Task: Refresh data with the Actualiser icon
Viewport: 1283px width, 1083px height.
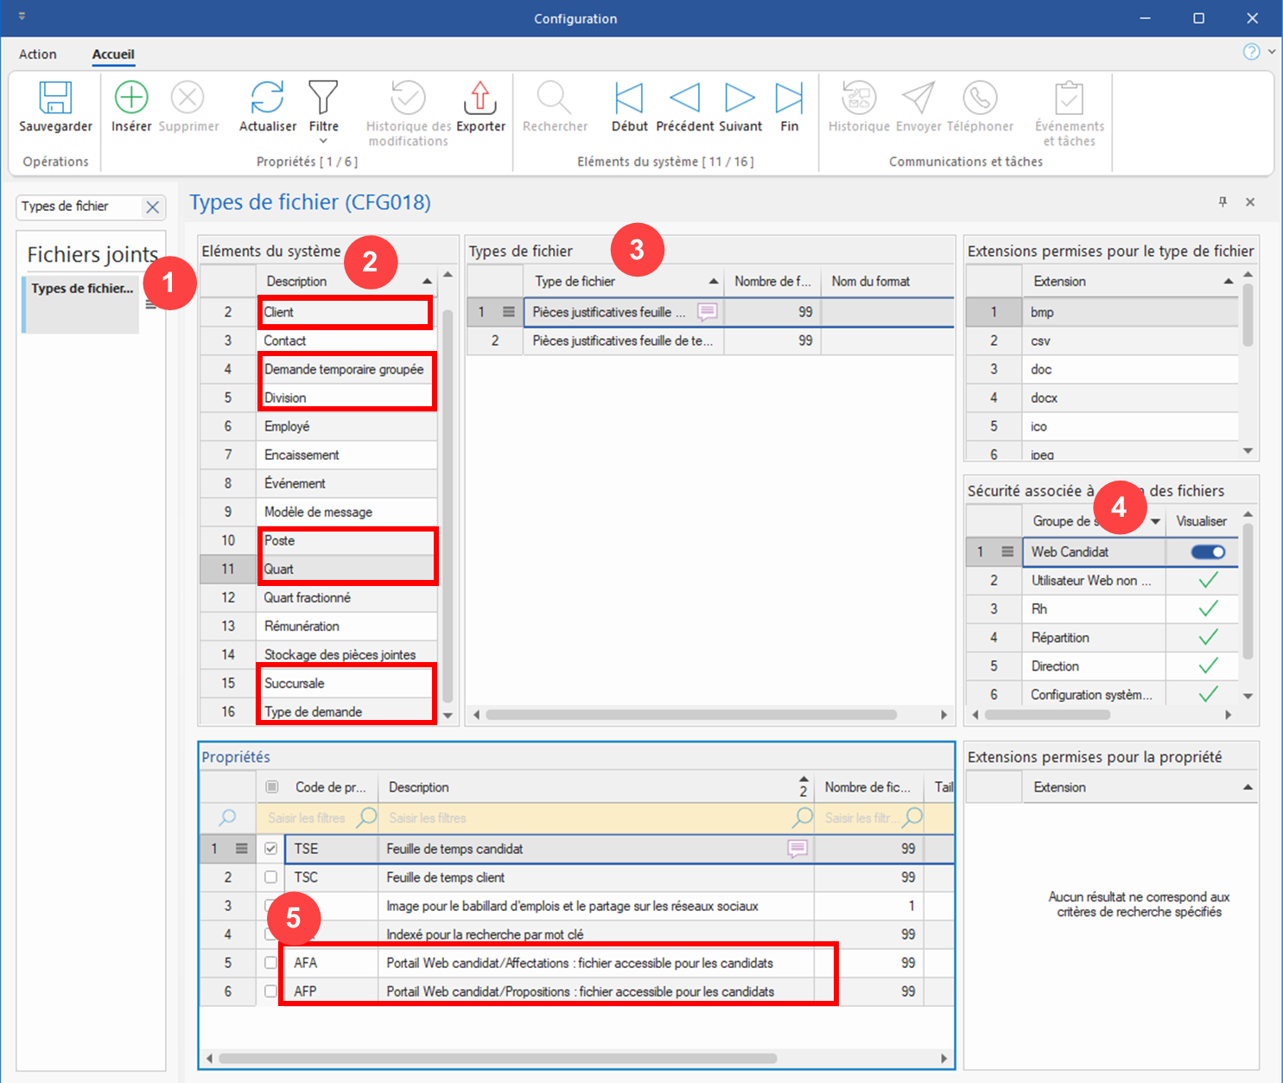Action: (x=267, y=98)
